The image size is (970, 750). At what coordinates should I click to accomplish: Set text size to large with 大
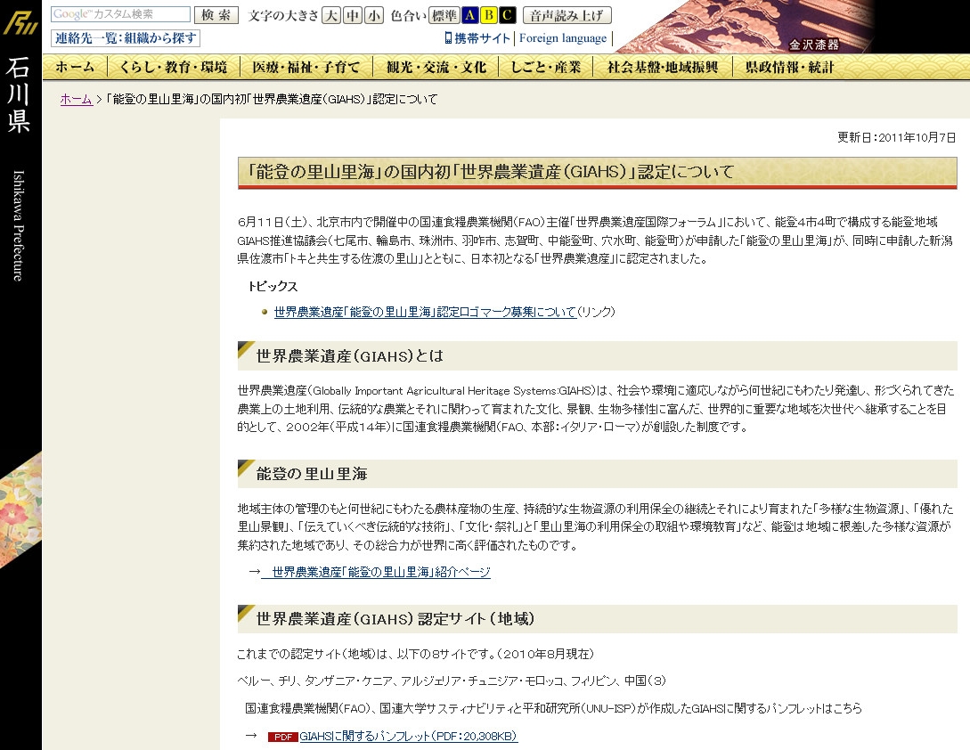[x=330, y=15]
